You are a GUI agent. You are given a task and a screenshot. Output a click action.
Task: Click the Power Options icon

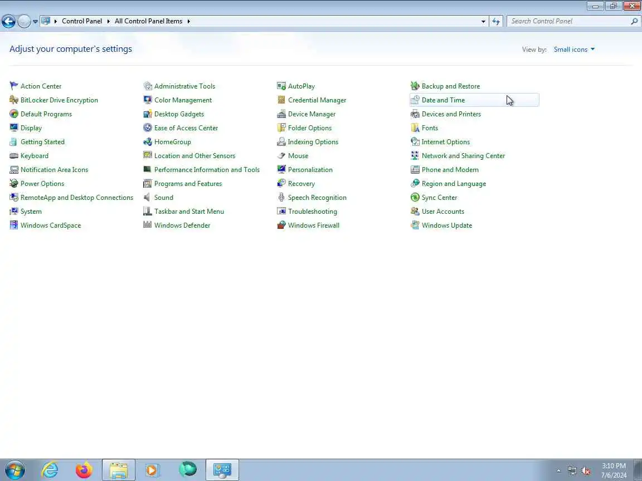tap(14, 183)
